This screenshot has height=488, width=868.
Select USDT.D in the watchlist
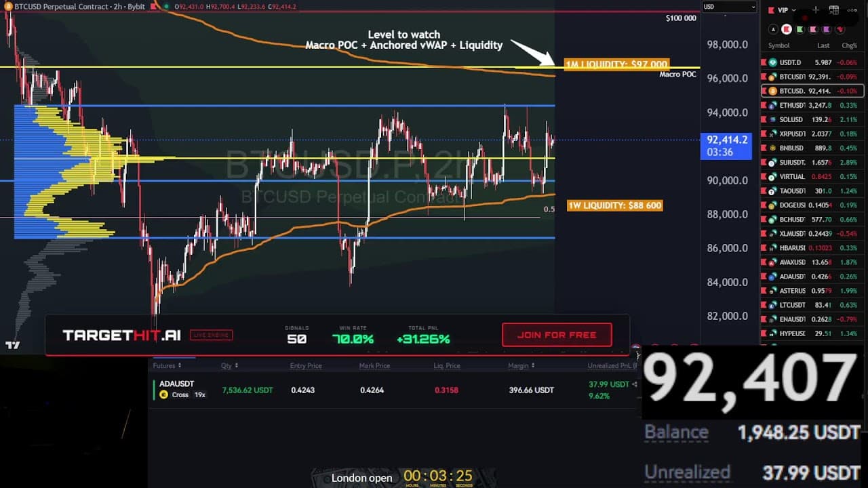click(813, 62)
